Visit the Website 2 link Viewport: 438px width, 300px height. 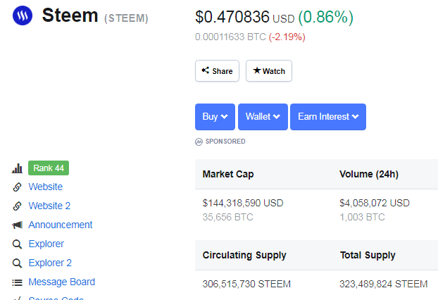(x=49, y=206)
